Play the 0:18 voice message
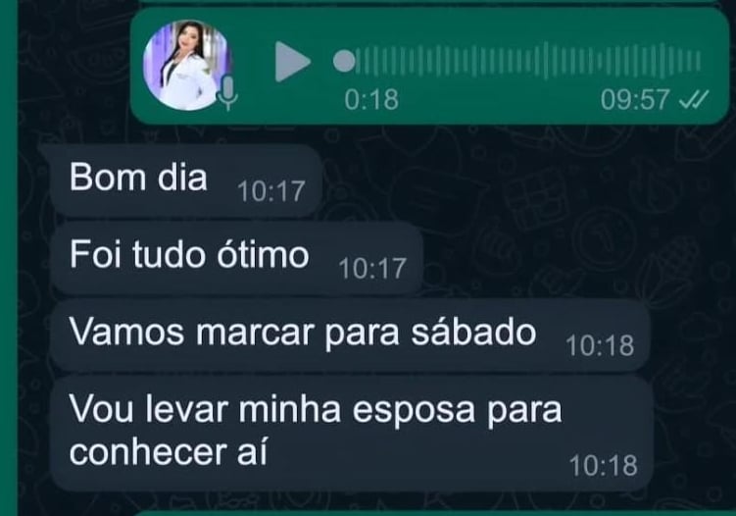736x516 pixels. [x=292, y=62]
